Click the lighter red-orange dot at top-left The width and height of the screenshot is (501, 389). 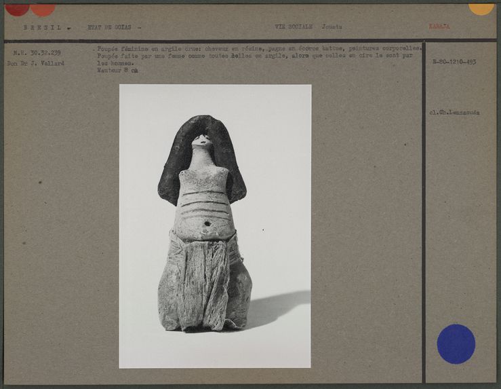(43, 8)
